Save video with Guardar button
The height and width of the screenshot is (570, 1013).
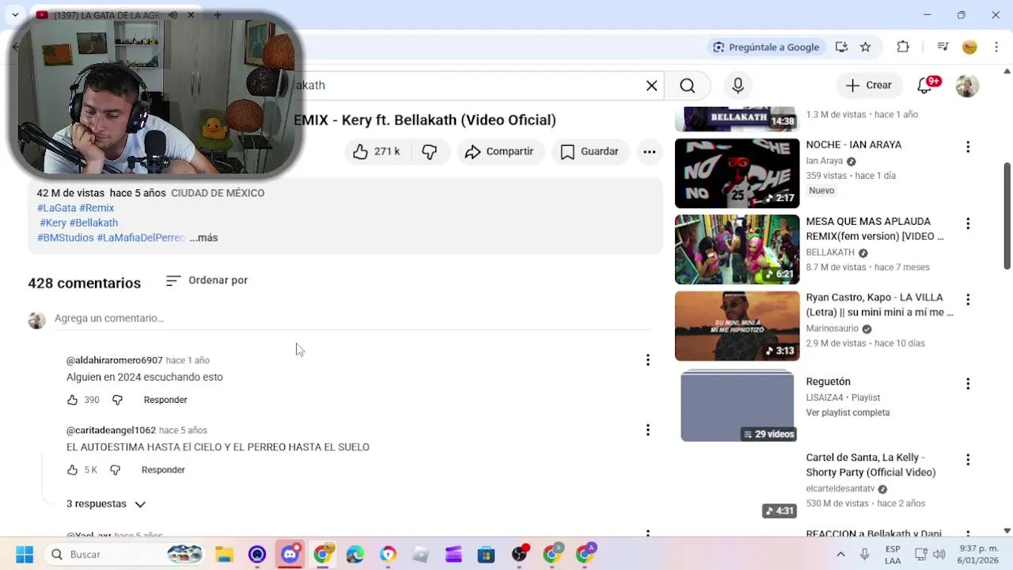point(590,151)
